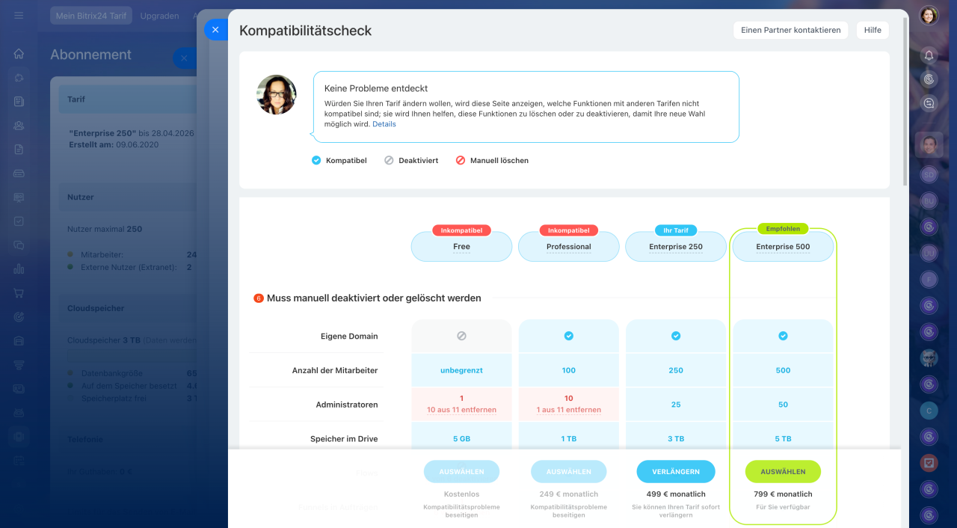Open the chat bubbles icon in the left sidebar

19,245
